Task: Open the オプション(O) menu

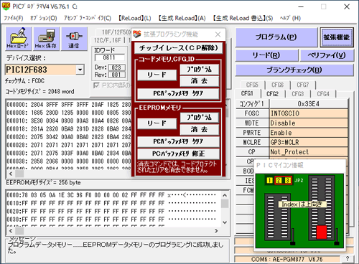Action: tap(43, 18)
